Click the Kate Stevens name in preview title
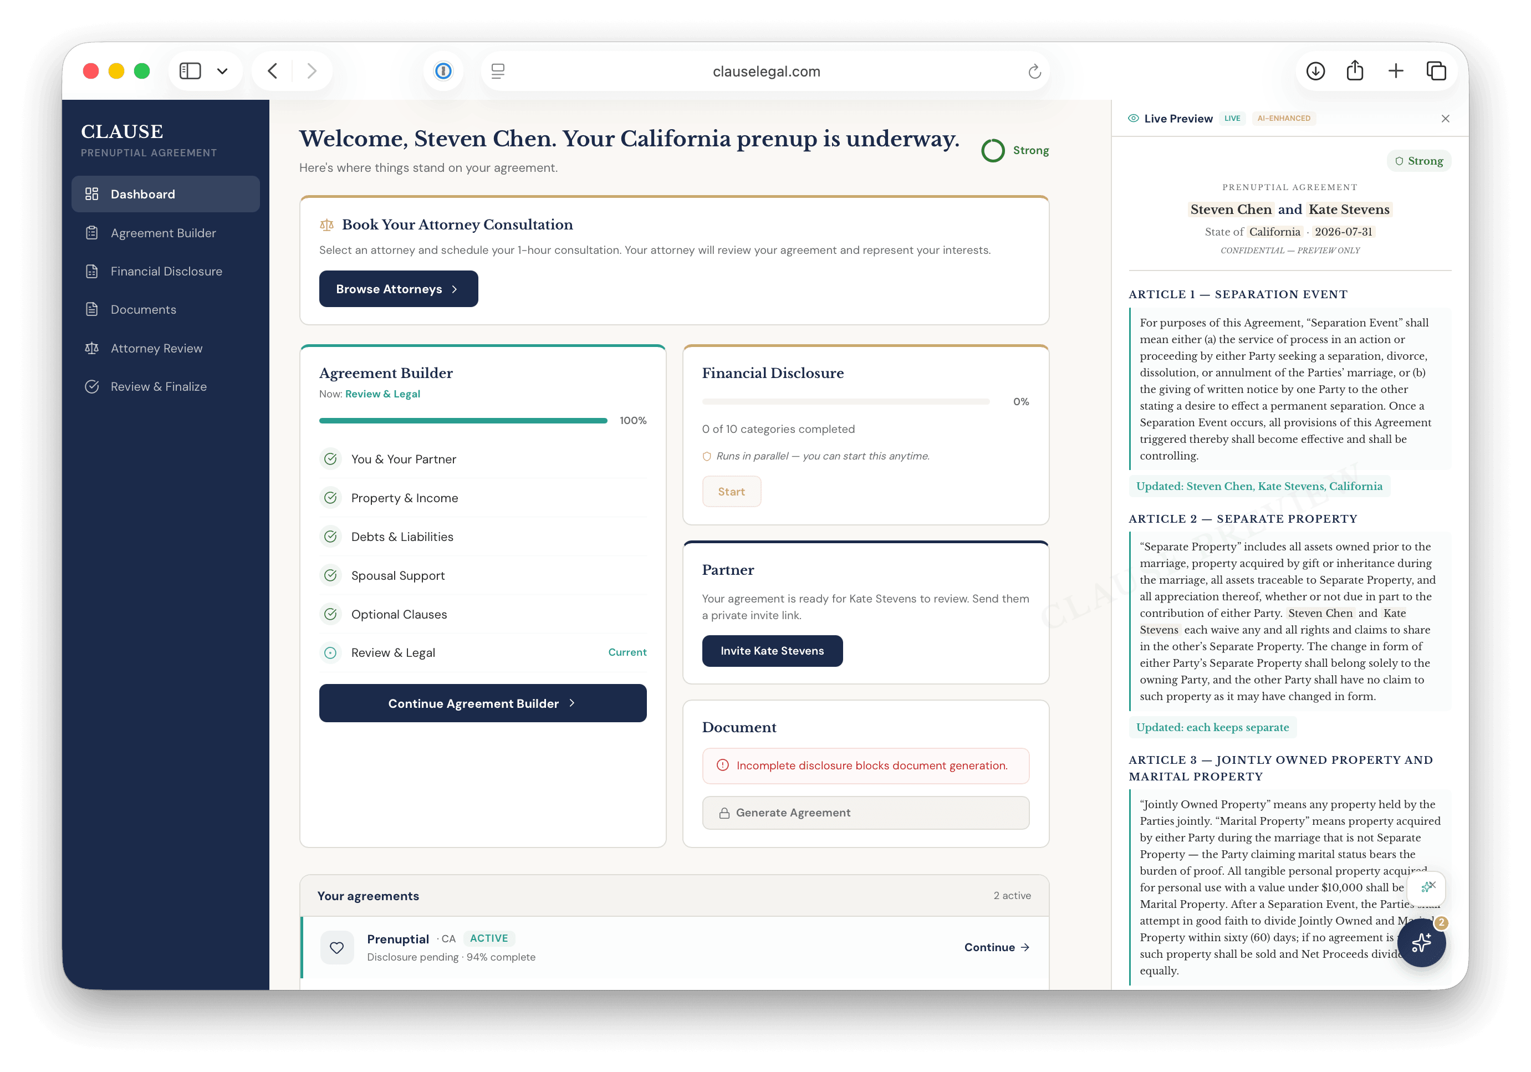The width and height of the screenshot is (1531, 1072). click(x=1349, y=210)
